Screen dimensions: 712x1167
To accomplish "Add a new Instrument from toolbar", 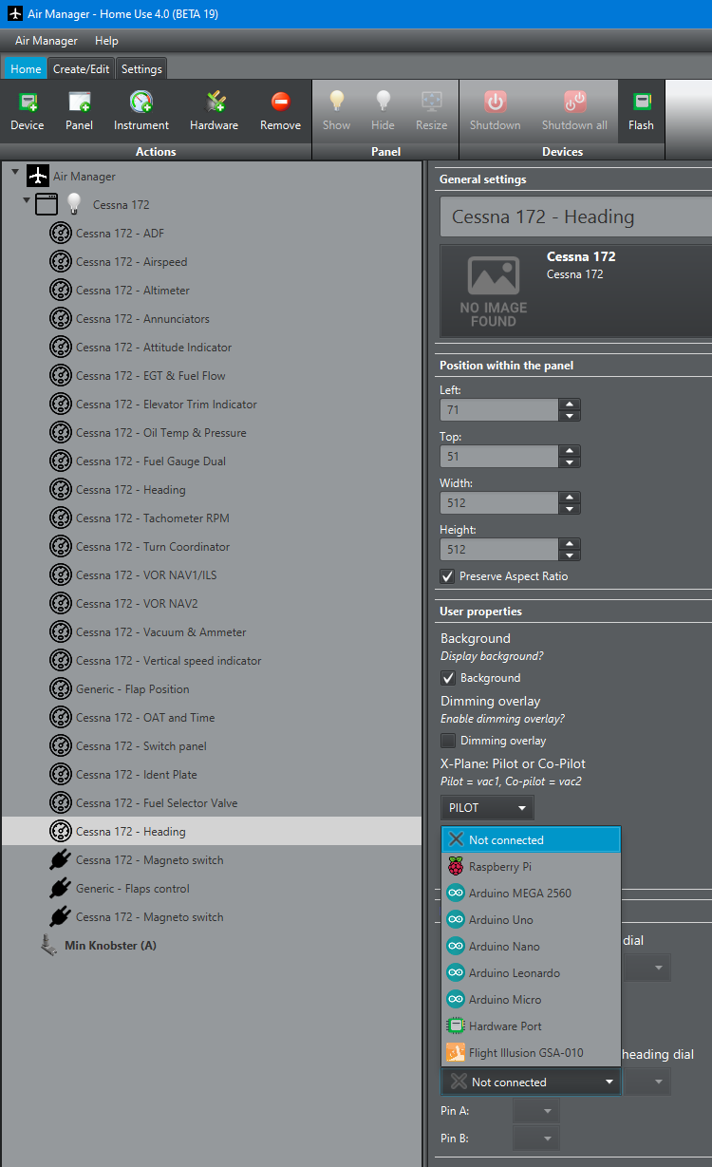I will pos(141,103).
